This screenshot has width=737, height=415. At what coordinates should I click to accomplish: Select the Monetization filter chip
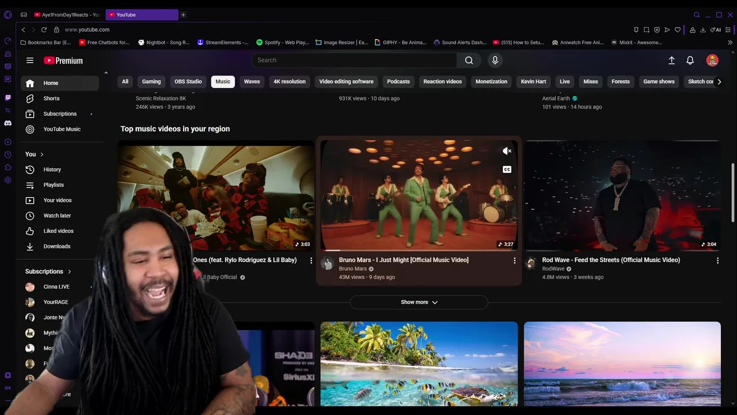pyautogui.click(x=491, y=81)
